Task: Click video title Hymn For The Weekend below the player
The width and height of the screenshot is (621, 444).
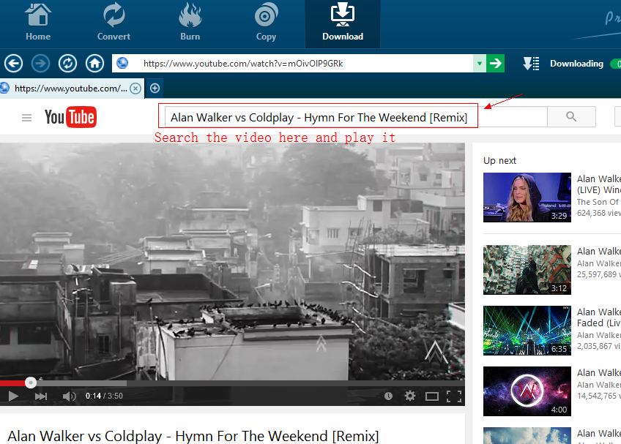Action: [193, 436]
